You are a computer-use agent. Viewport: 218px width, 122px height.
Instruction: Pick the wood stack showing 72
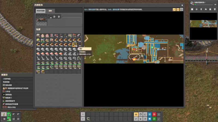(70, 44)
